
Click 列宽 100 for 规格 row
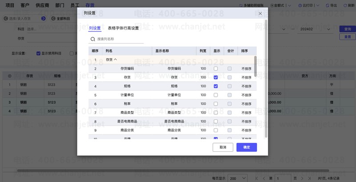tap(203, 86)
